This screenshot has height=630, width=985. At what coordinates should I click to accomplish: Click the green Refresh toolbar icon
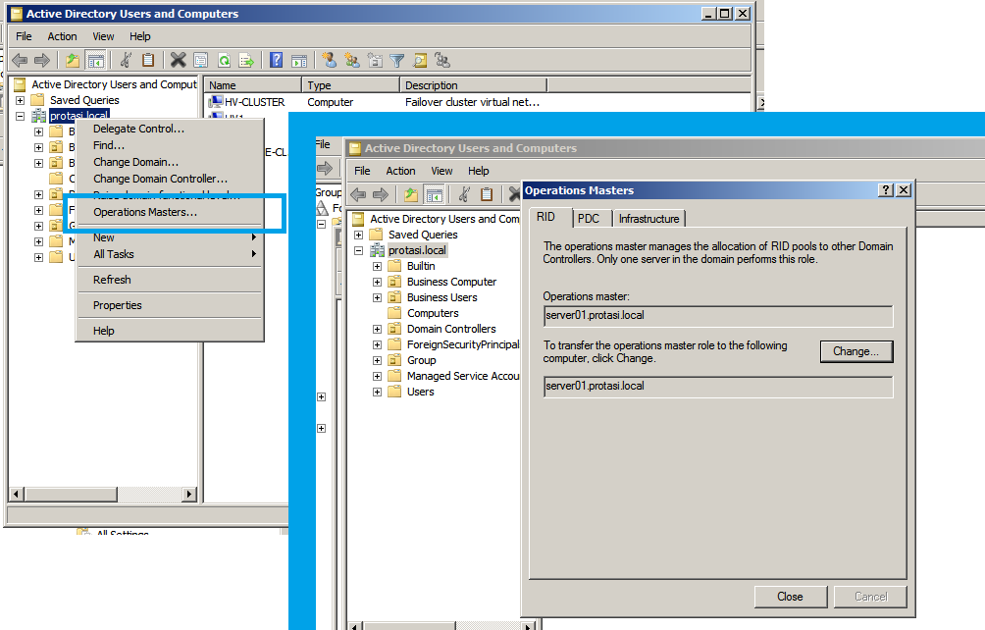(224, 60)
